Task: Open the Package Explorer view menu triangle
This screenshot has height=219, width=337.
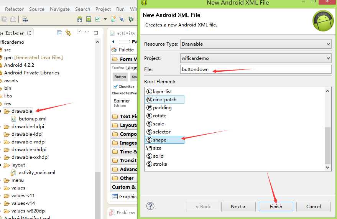Action: pos(79,31)
